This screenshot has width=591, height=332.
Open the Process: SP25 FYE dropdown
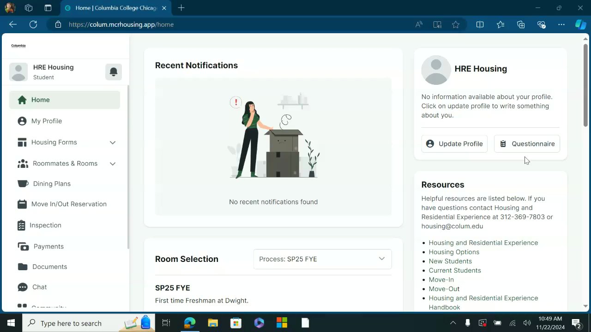pyautogui.click(x=322, y=259)
